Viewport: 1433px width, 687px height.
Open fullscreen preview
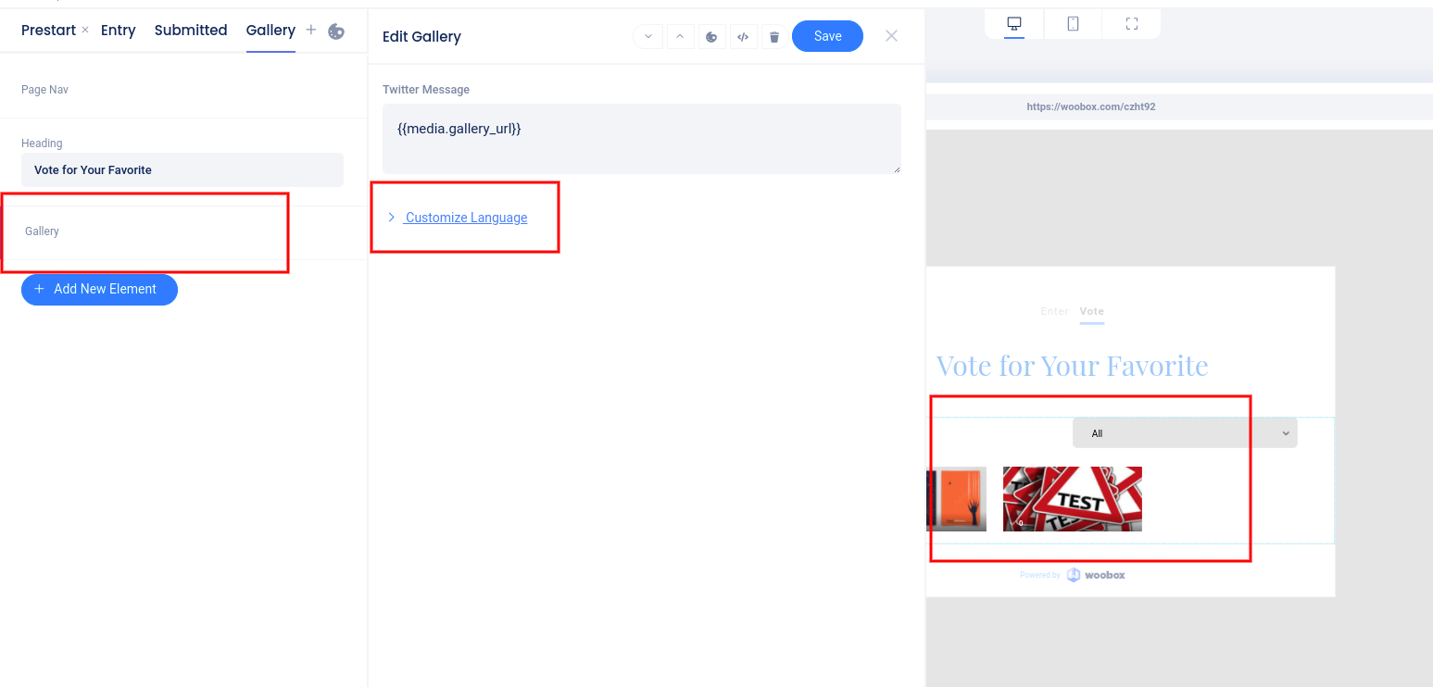1131,24
